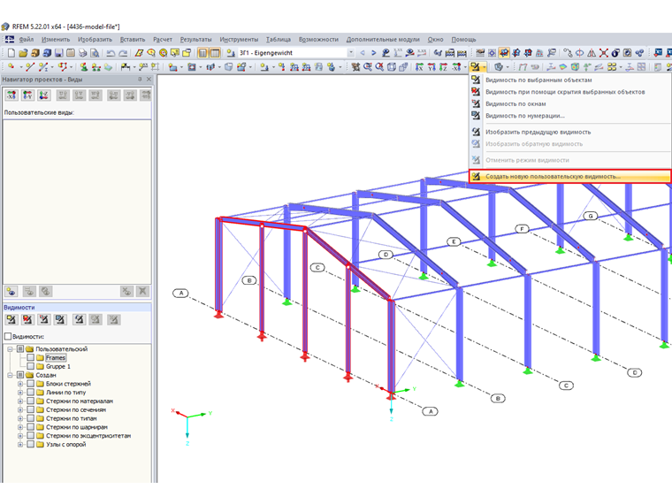Click the view in Y direction icon
The height and width of the screenshot is (504, 672).
[x=431, y=67]
